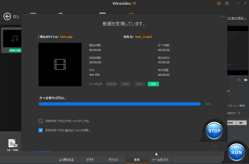
Task: Select the NVIDIA hardware option
Action: tap(111, 84)
